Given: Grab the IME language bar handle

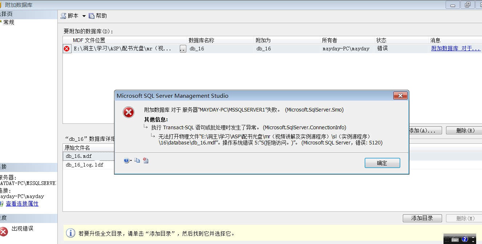Looking at the screenshot, I should pos(447,239).
